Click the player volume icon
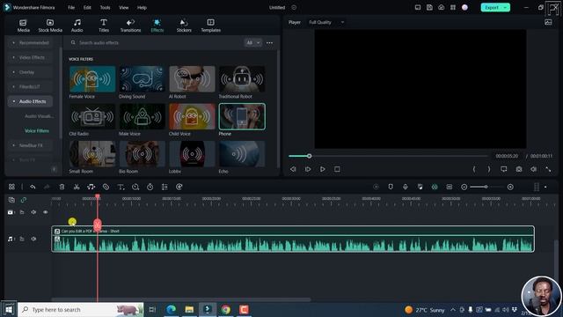Viewport: 563px width, 317px height. pyautogui.click(x=534, y=169)
